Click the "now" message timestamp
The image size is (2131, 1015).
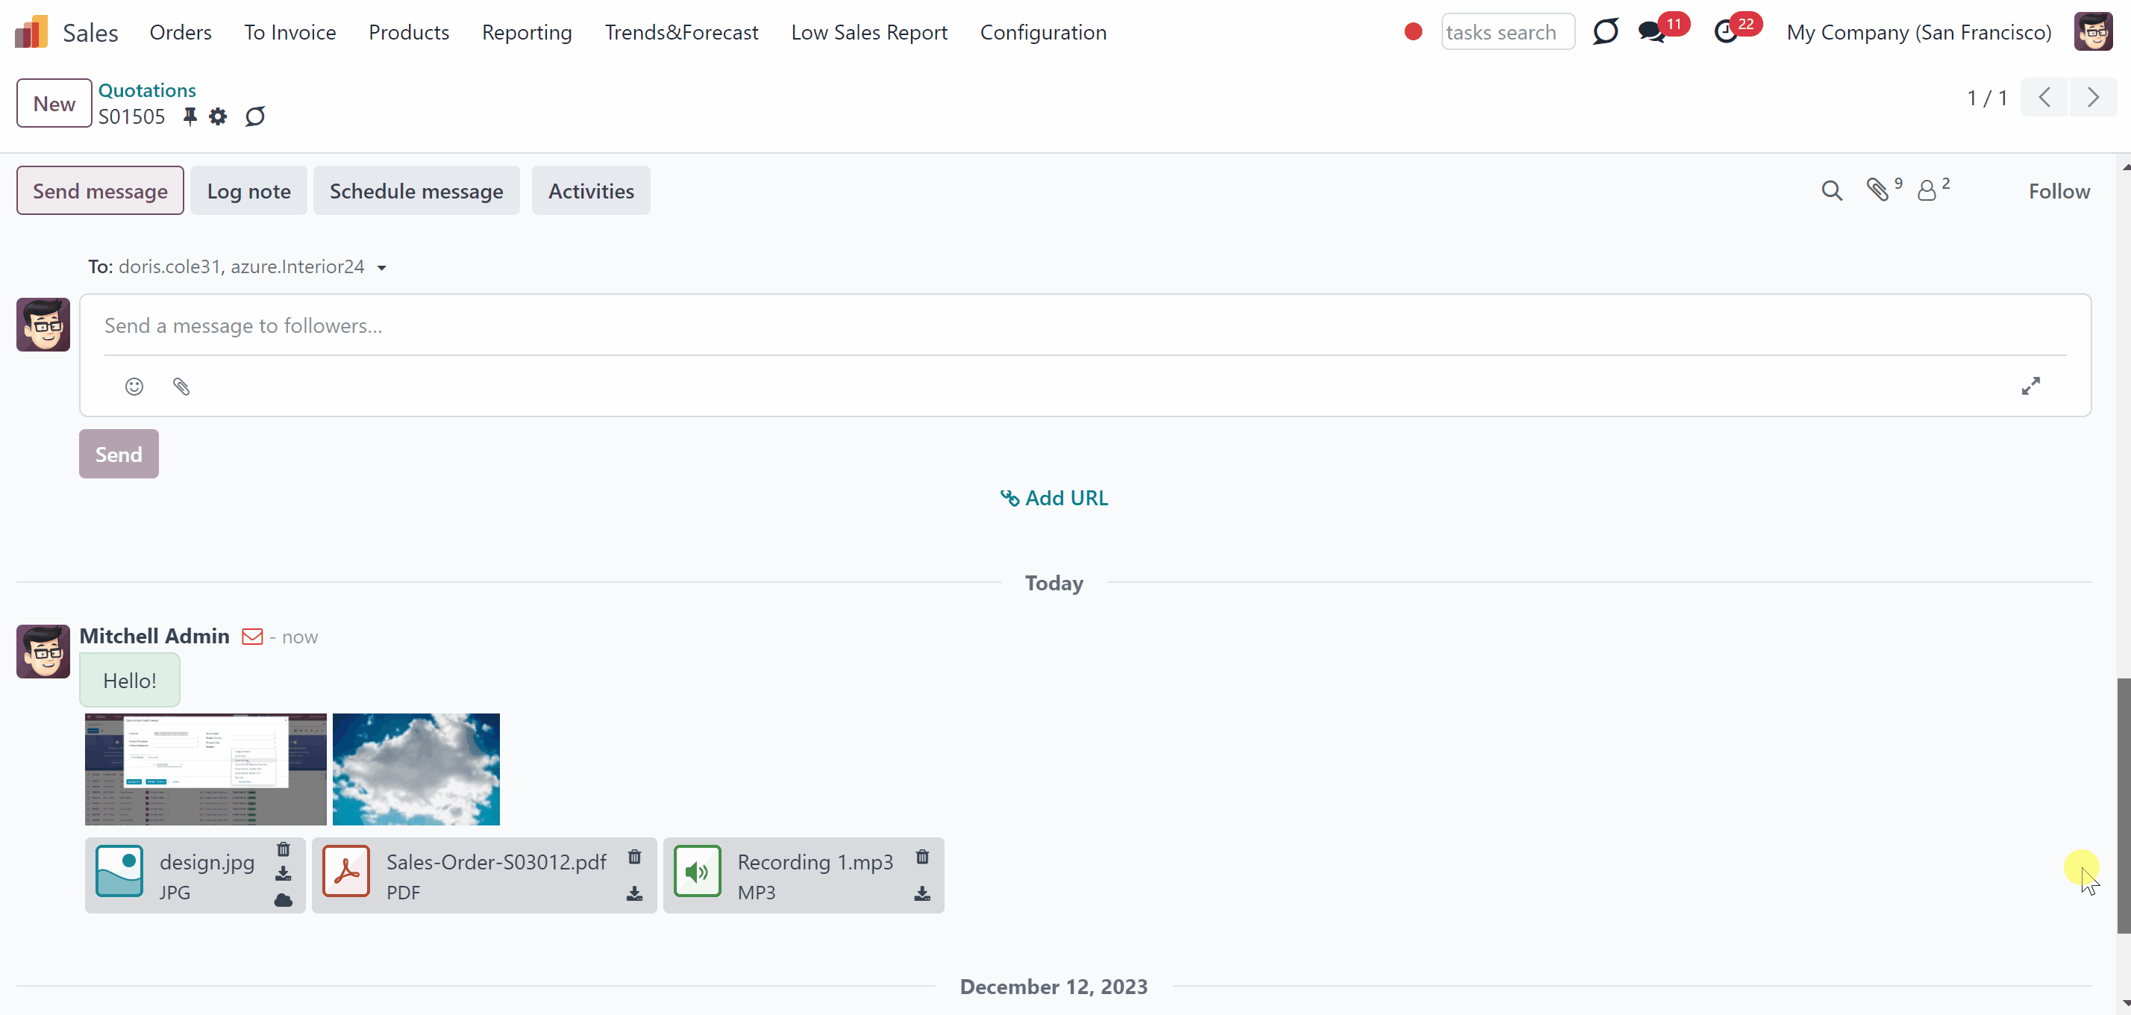pyautogui.click(x=299, y=637)
